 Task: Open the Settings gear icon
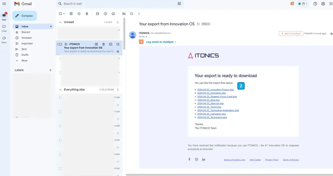coord(323,3)
